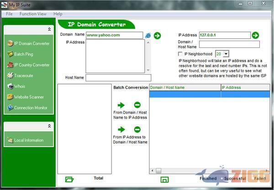
Task: Start batch IP Address to Domain conversion arrow
Action: point(121,130)
